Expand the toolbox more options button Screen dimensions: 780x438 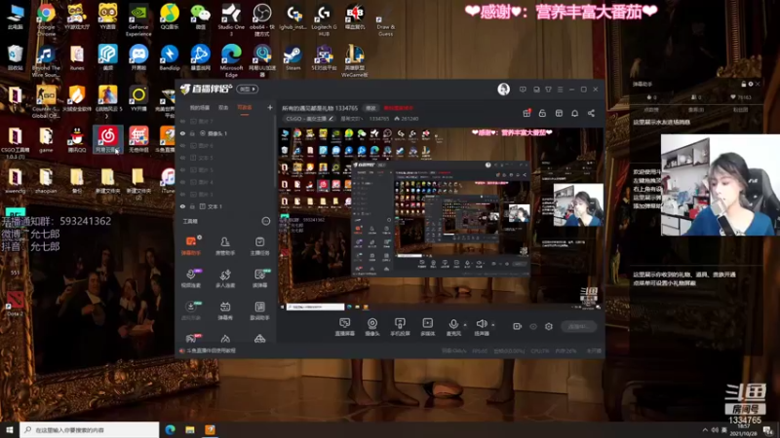pyautogui.click(x=265, y=221)
